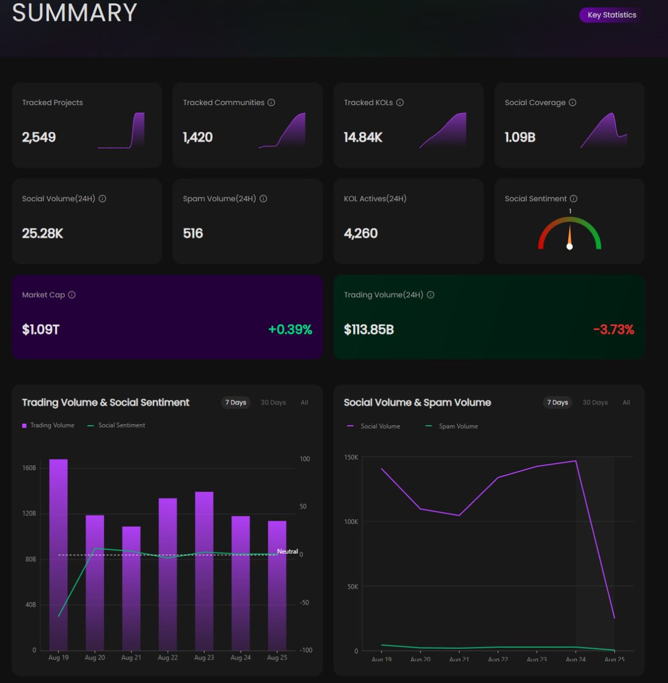Viewport: 668px width, 683px height.
Task: Click the 160B axis label
Action: pyautogui.click(x=30, y=468)
